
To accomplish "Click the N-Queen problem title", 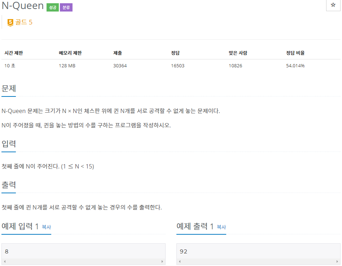I will (x=23, y=6).
